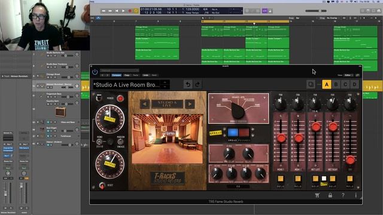
Task: Click the WET RIGHT channel fader cap
Action: tap(333, 127)
